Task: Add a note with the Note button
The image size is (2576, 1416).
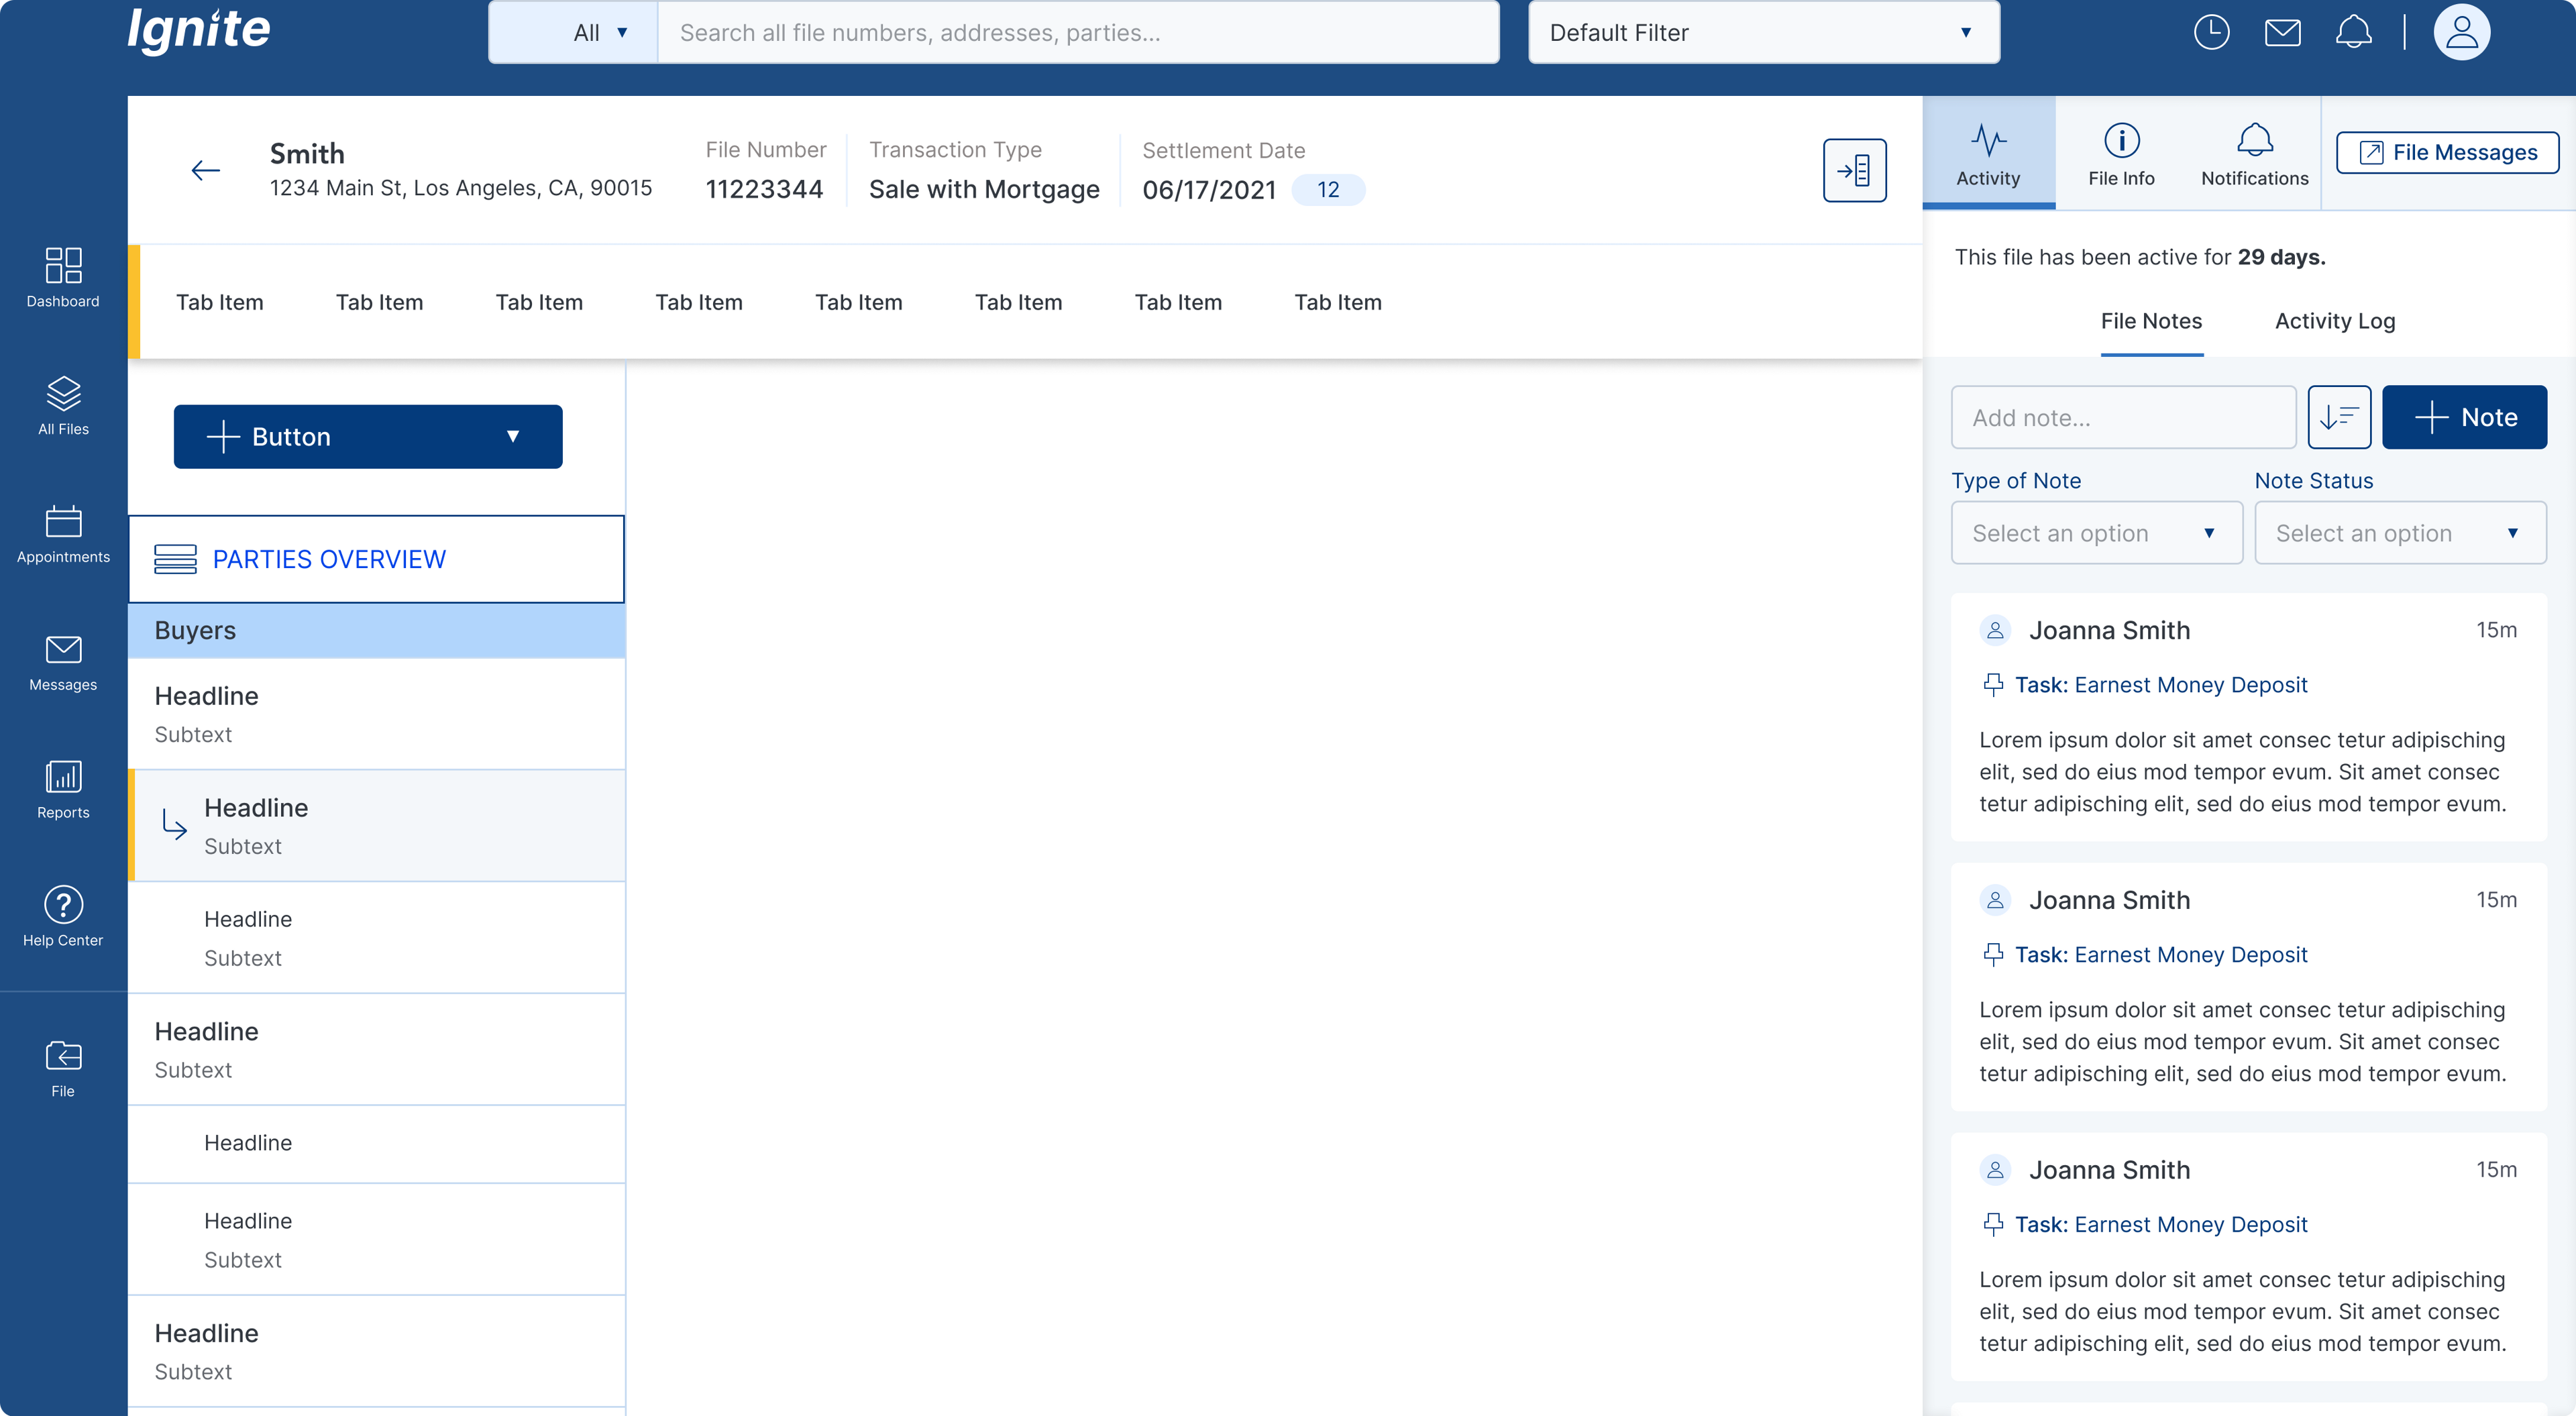Action: click(2464, 417)
